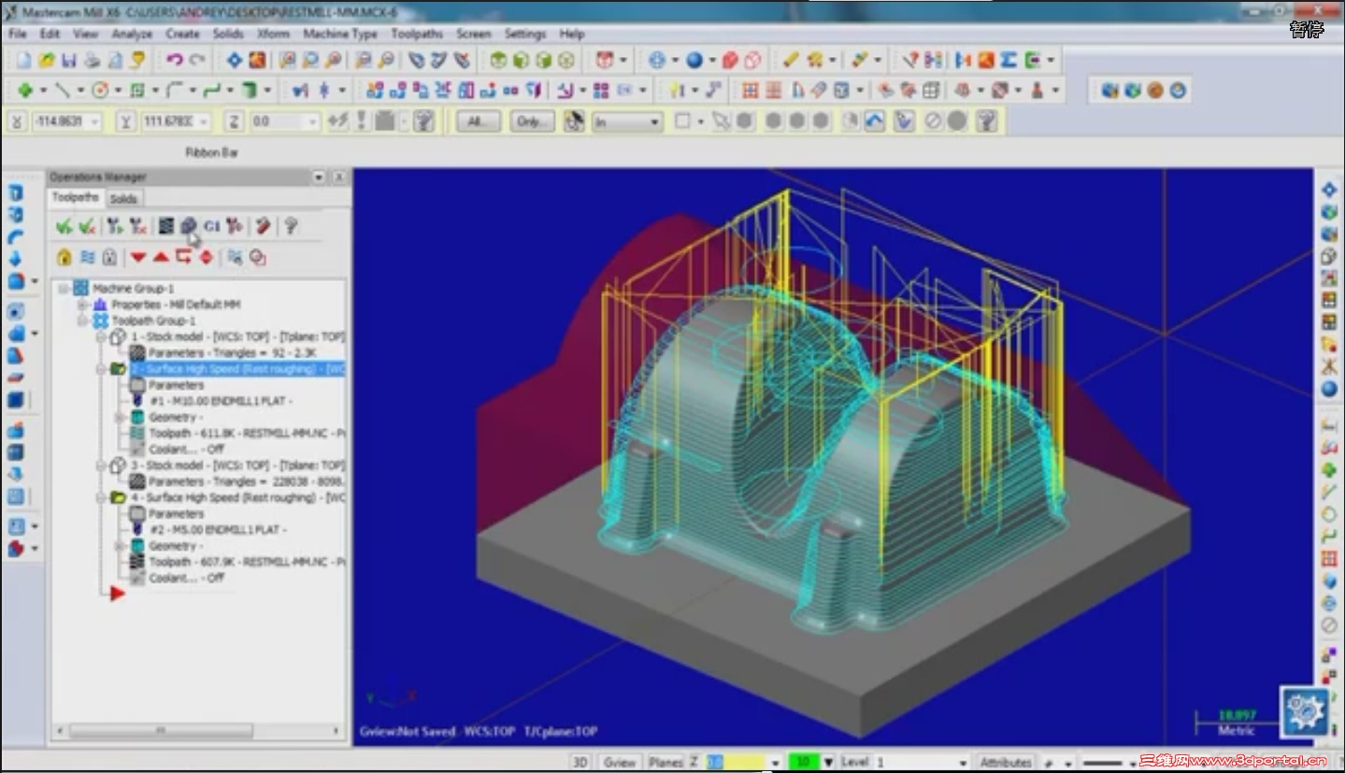Click the folder icon of operation 2
This screenshot has width=1345, height=773.
pos(118,369)
